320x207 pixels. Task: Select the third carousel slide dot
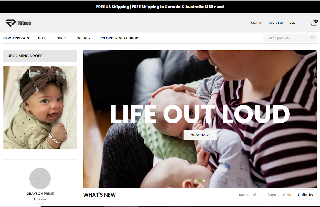[x=204, y=181]
